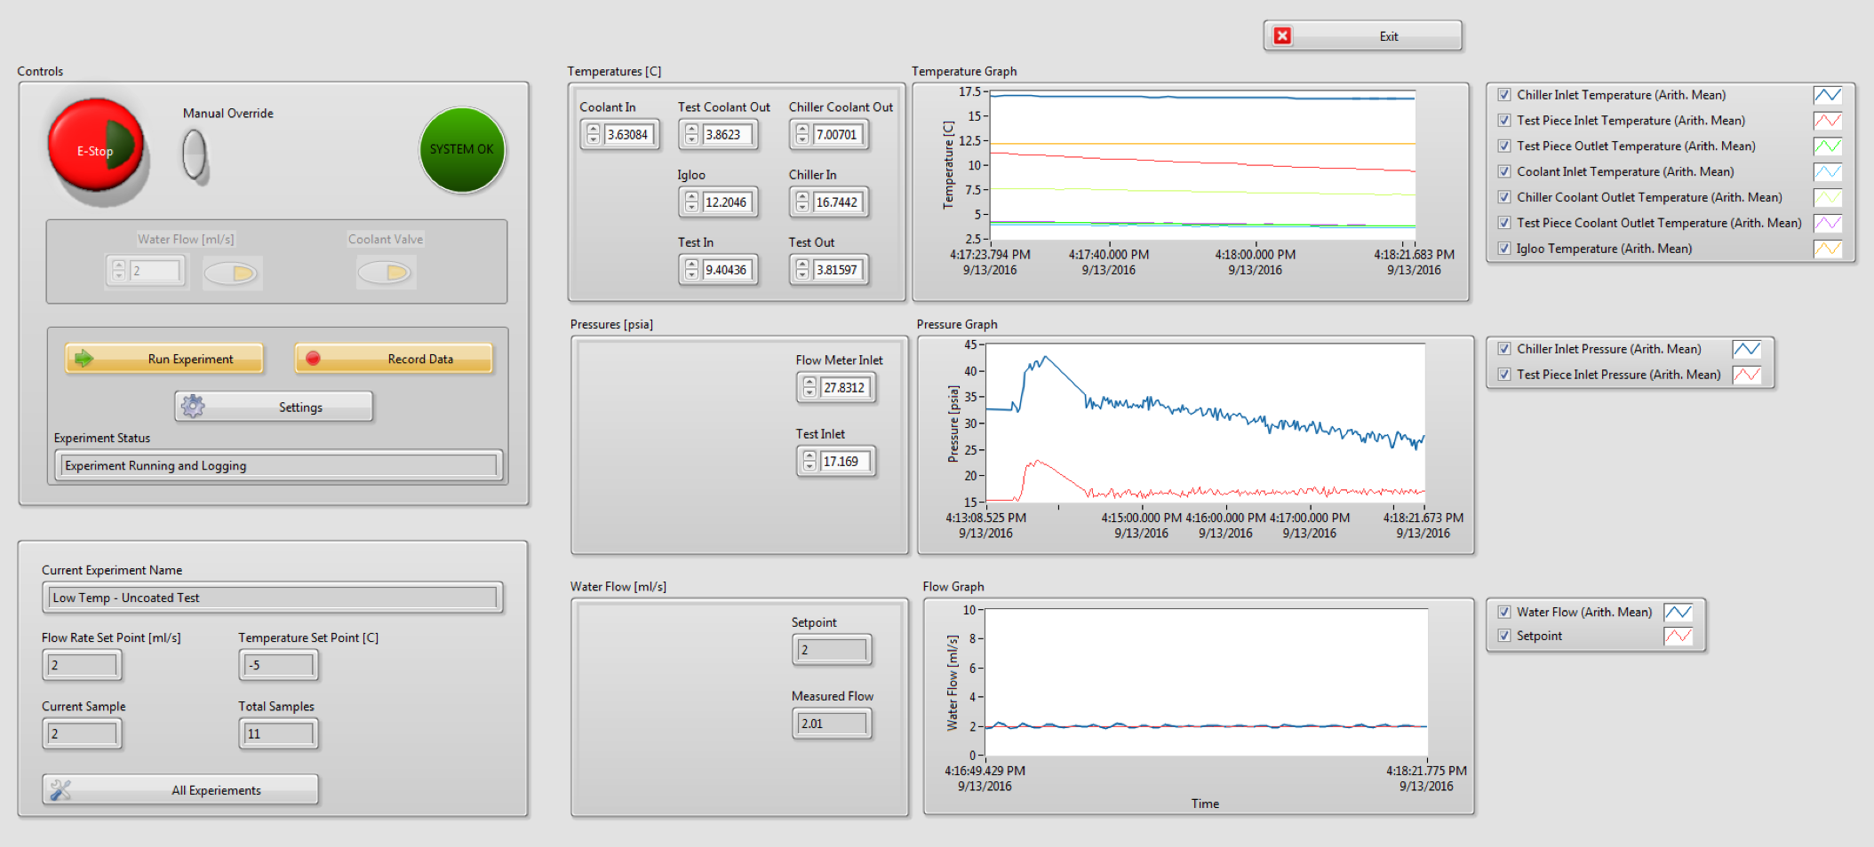The width and height of the screenshot is (1874, 847).
Task: Click Chiller Inlet Pressure plot line icon
Action: pyautogui.click(x=1747, y=349)
